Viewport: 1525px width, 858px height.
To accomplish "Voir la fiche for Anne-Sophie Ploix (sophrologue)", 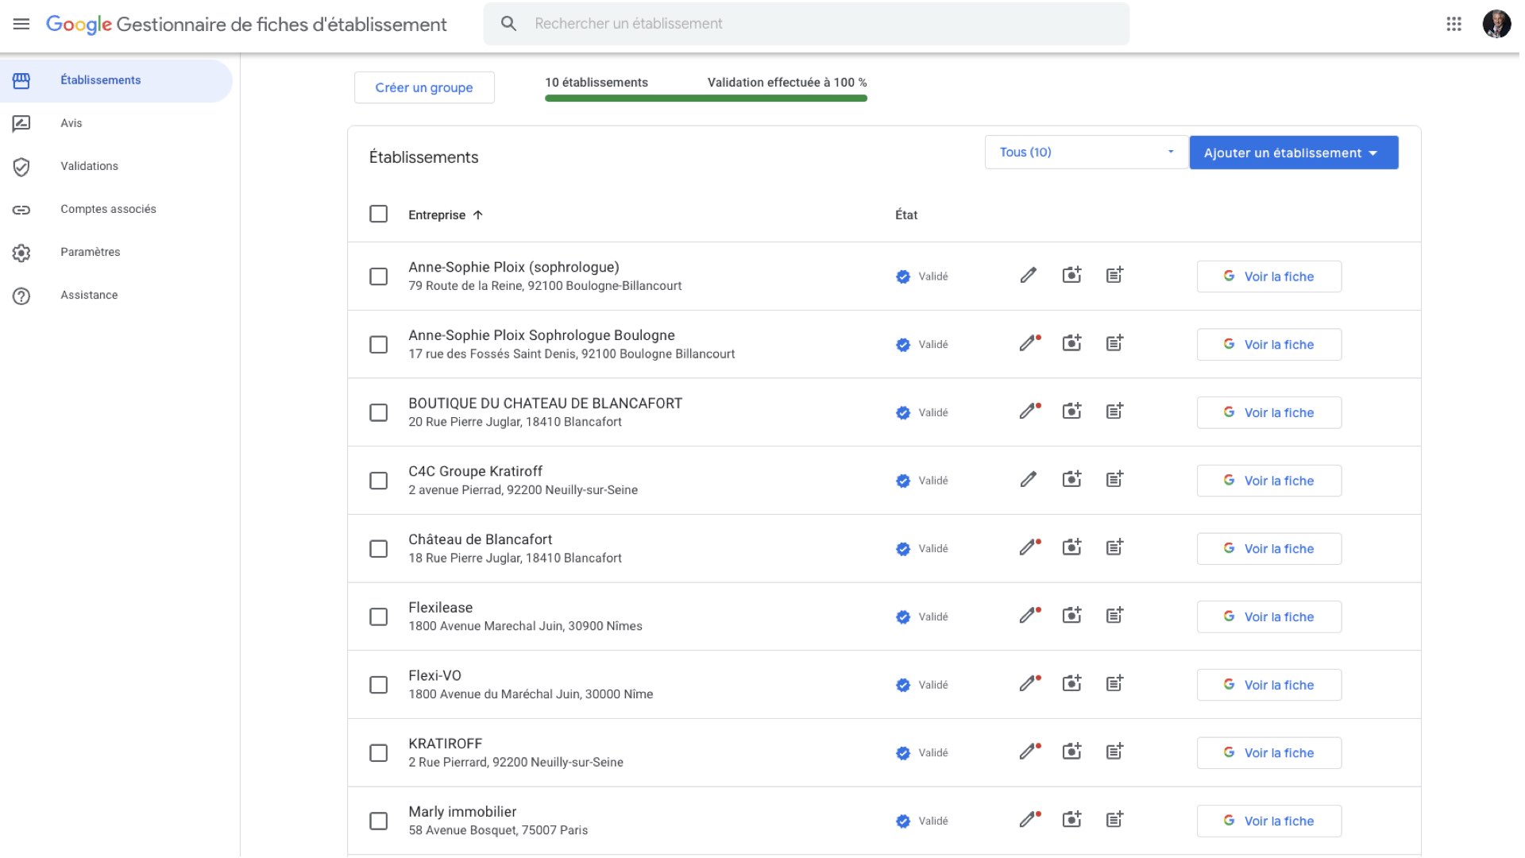I will [1268, 276].
